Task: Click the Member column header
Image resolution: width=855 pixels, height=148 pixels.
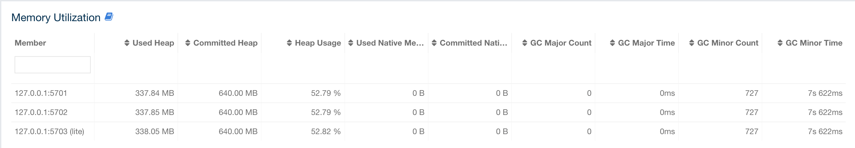Action: click(30, 43)
